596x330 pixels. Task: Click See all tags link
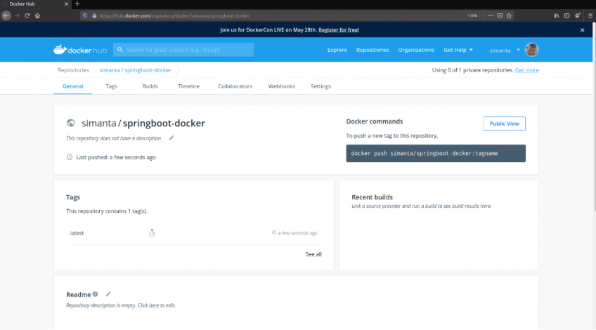(x=313, y=254)
